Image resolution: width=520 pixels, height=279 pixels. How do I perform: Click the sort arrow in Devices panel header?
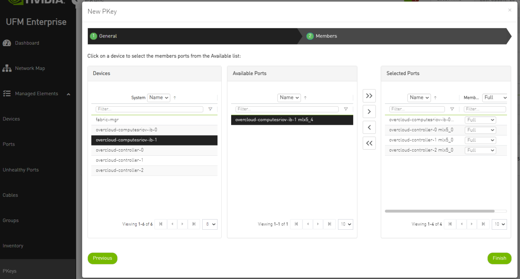175,98
